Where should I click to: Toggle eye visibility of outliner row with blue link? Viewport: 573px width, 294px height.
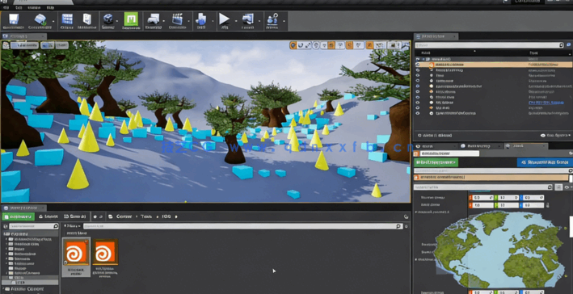(x=418, y=103)
